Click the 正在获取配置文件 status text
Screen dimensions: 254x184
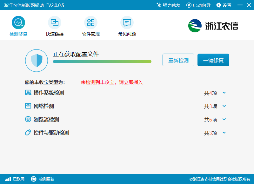[76, 54]
